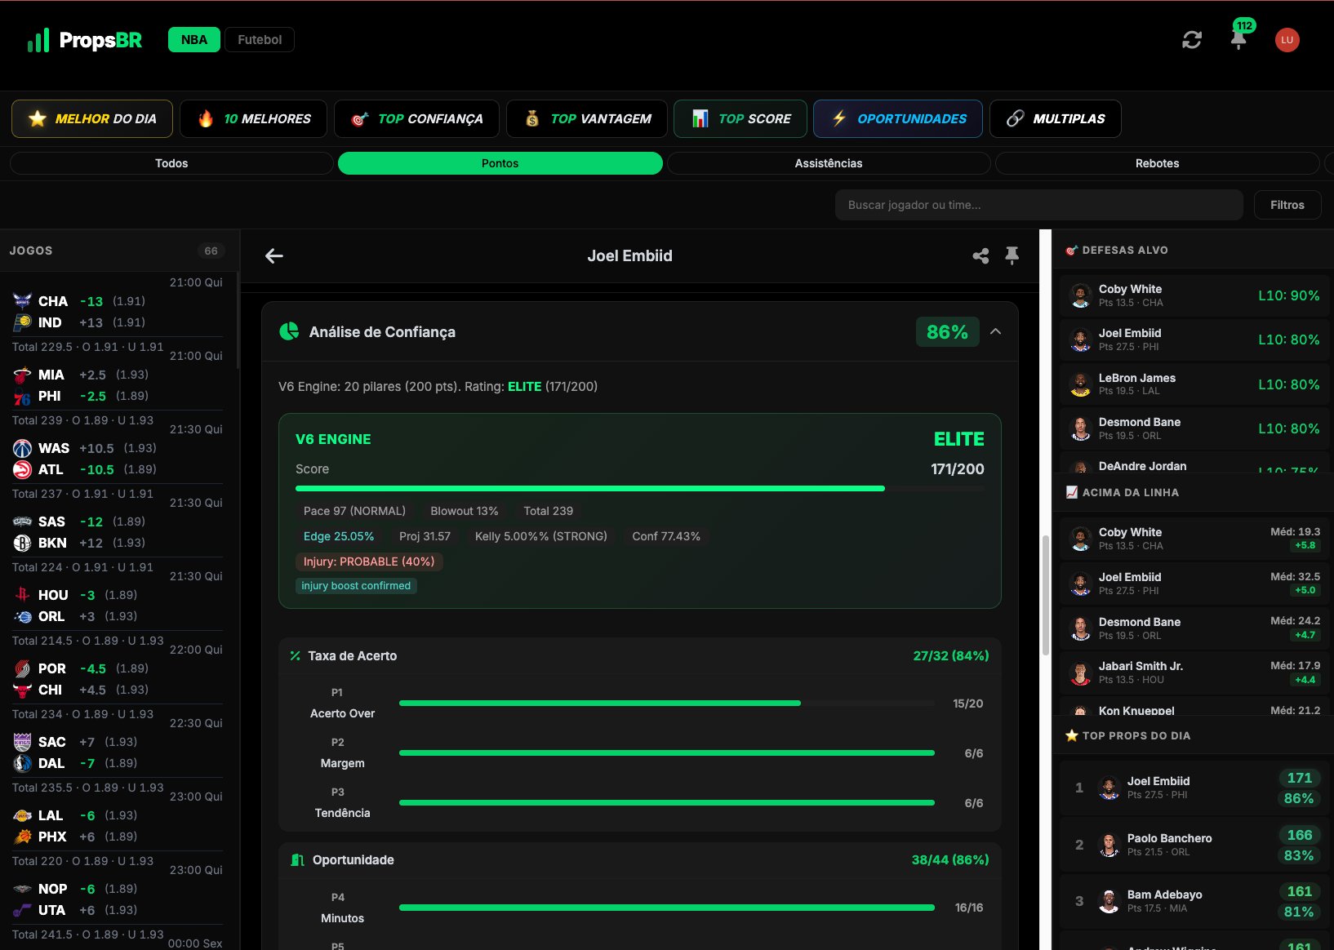Open the Top Confiança tab
Viewport: 1334px width, 950px height.
[x=416, y=119]
